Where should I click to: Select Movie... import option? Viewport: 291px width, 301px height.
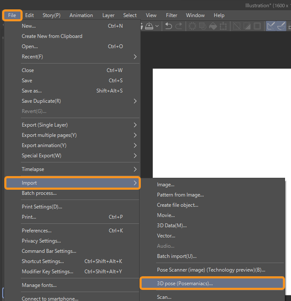pyautogui.click(x=212, y=215)
